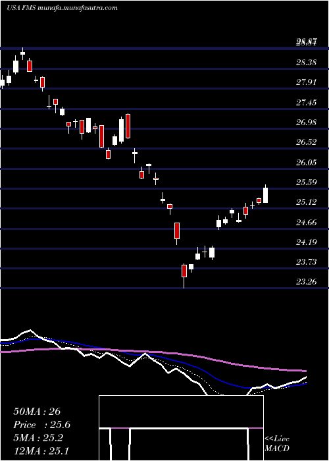Click the tall red candle near 24.66
329x461 pixels.
pos(177,233)
